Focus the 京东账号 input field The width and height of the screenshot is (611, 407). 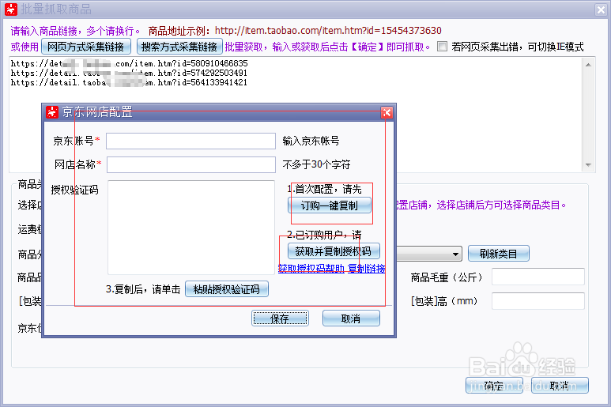[x=191, y=141]
